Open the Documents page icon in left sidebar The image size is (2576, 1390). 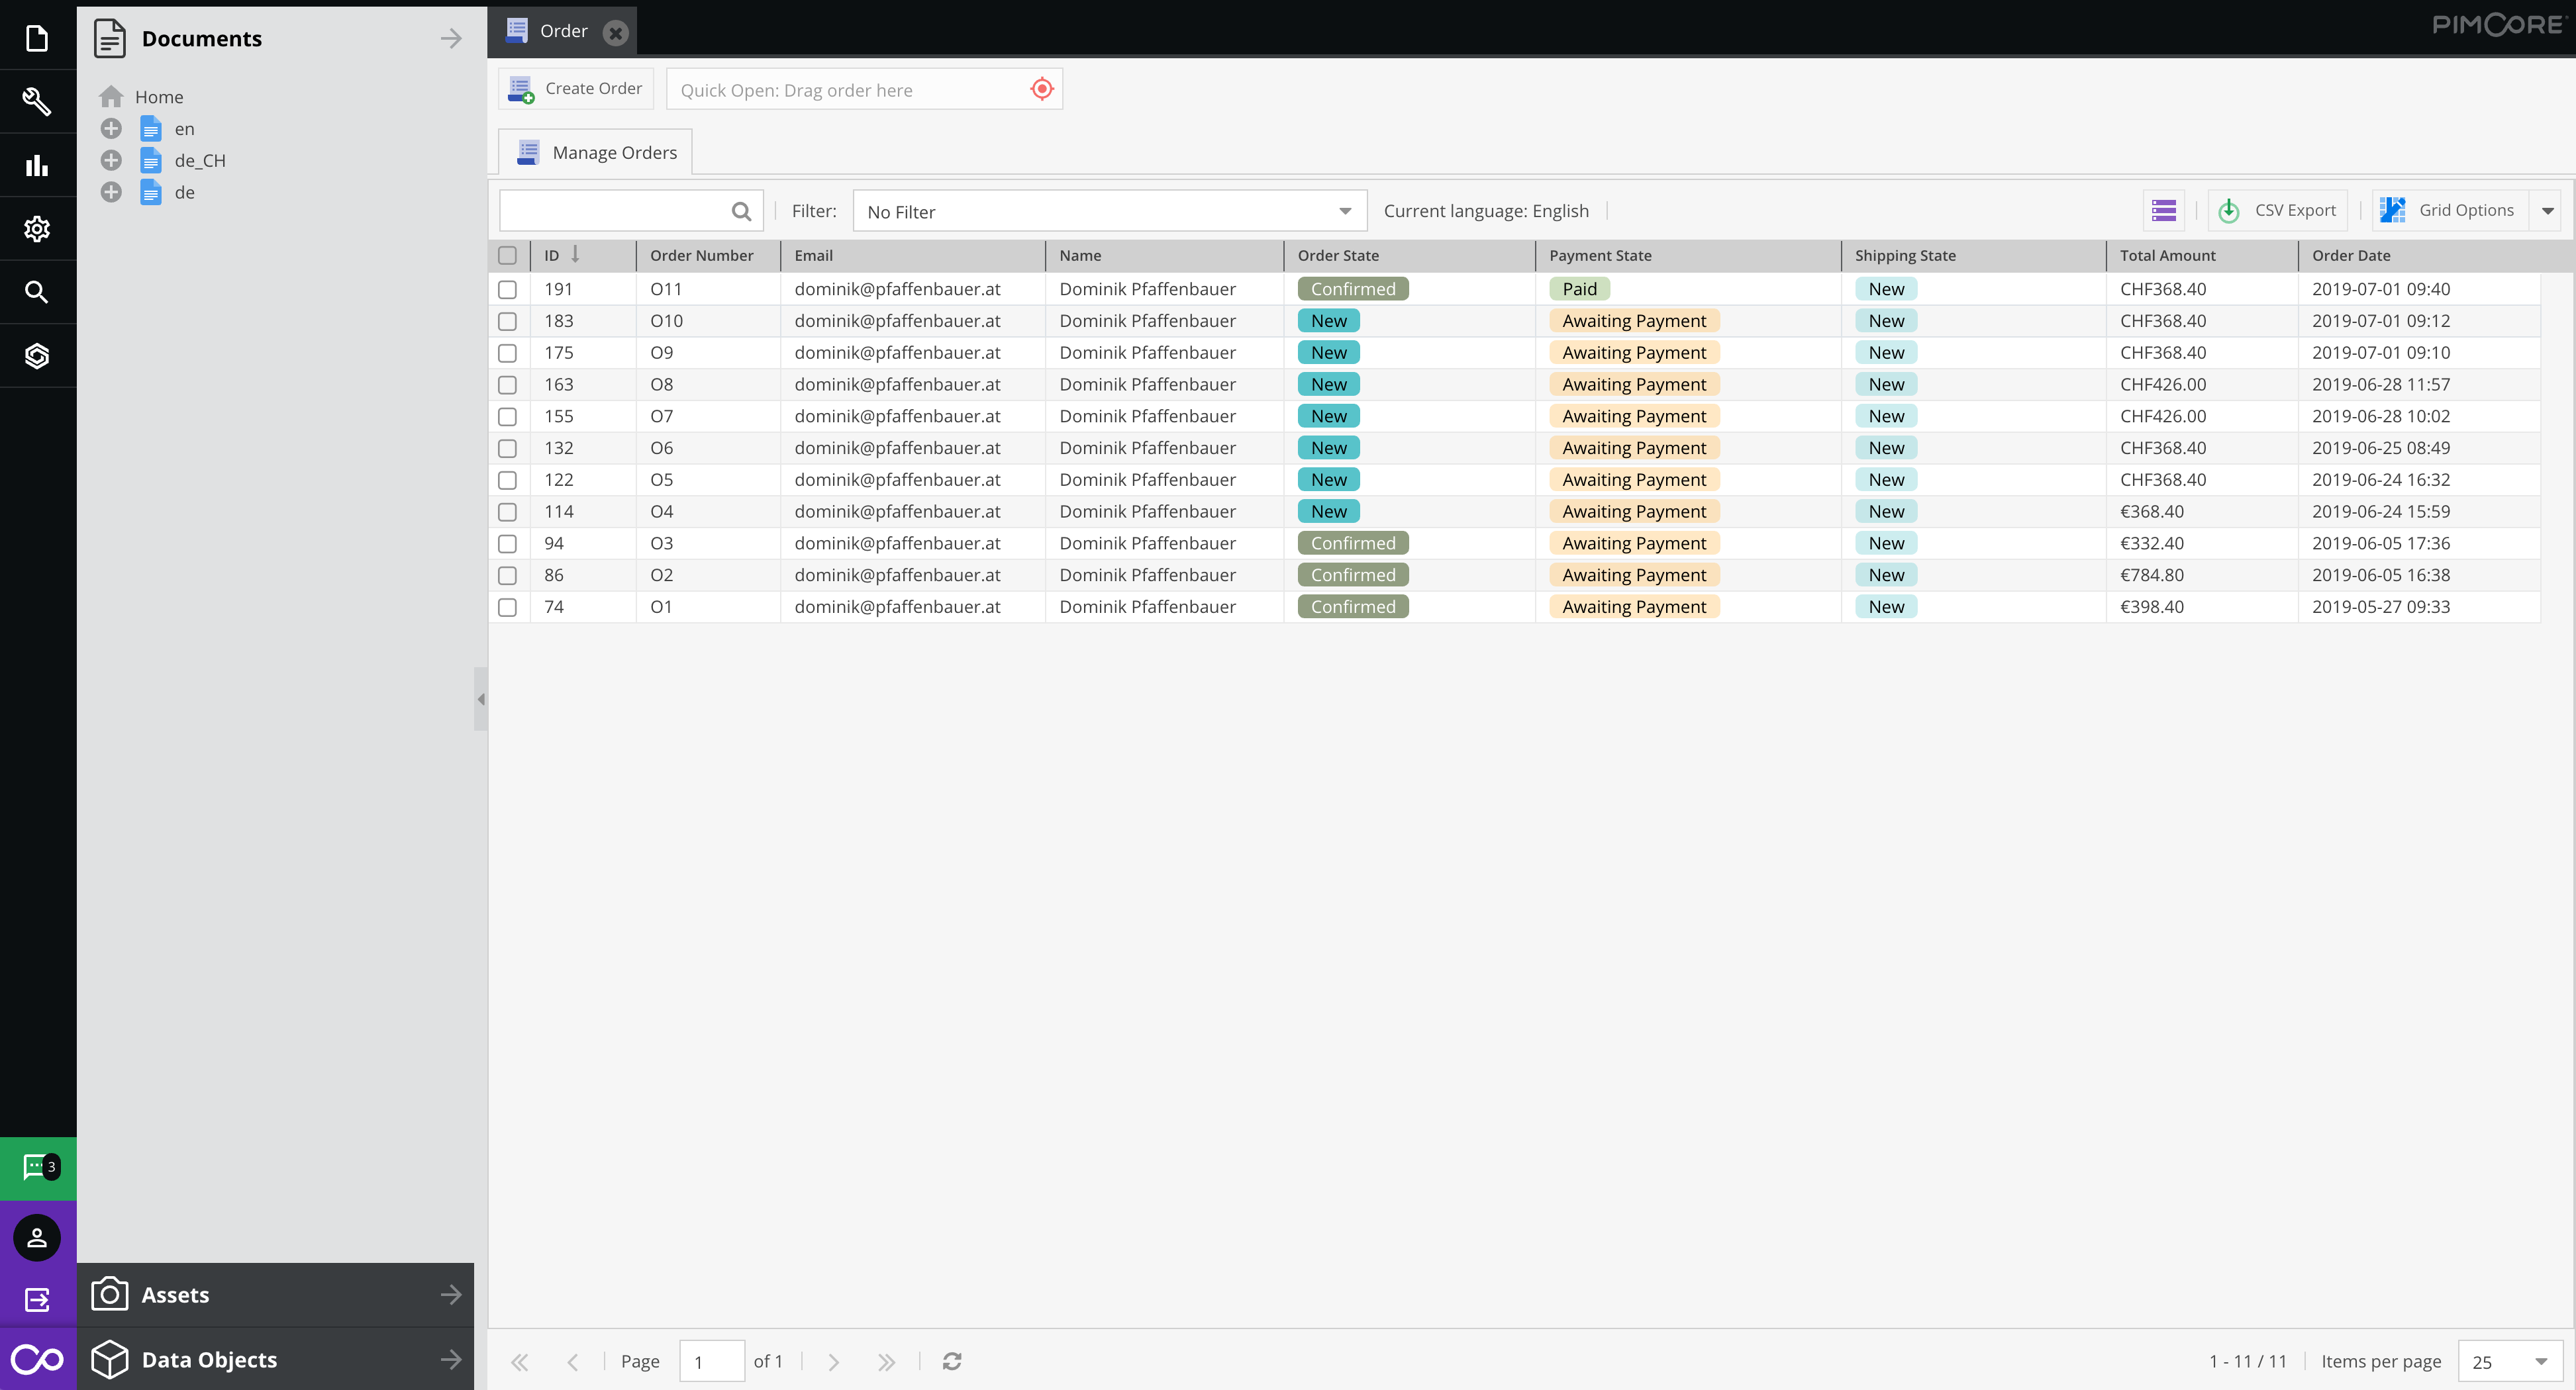37,37
